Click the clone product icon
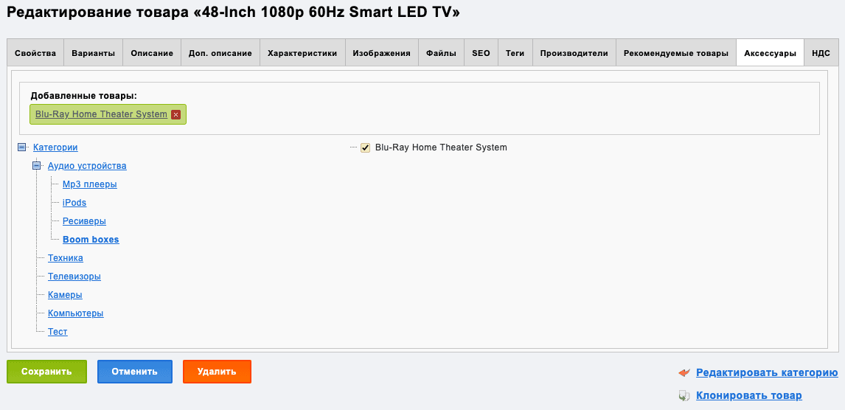Image resolution: width=845 pixels, height=410 pixels. click(x=684, y=396)
